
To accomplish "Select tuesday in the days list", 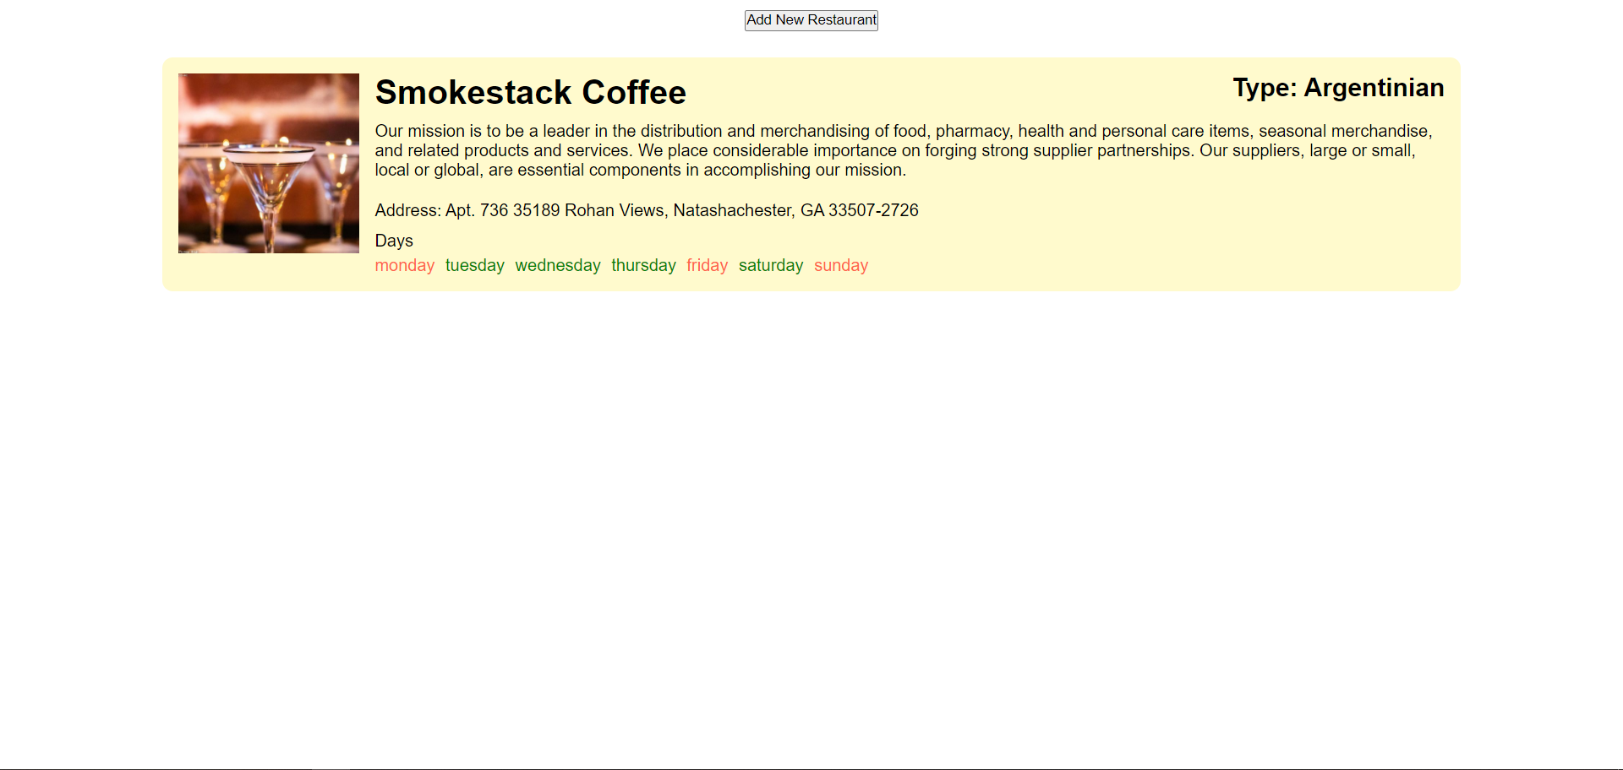I will 474,265.
